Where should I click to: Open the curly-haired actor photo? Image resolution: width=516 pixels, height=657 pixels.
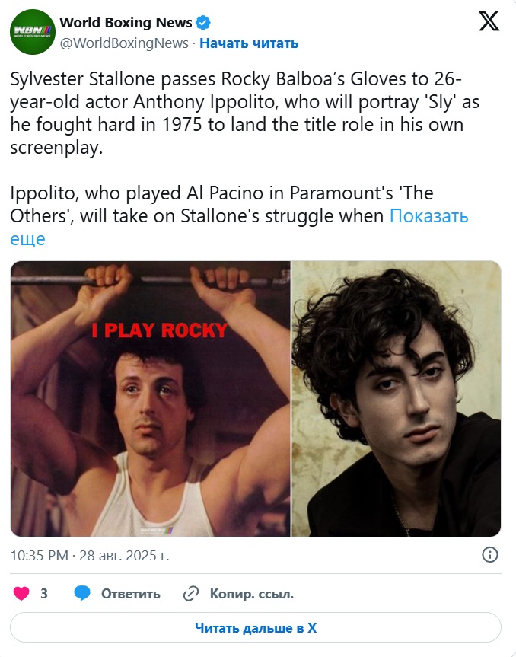[x=397, y=398]
